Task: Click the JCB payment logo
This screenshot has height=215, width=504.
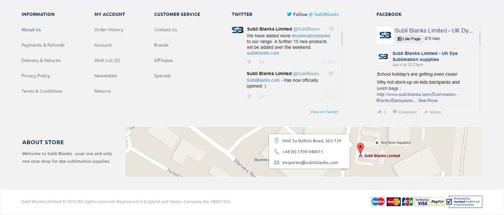Action: tap(408, 202)
